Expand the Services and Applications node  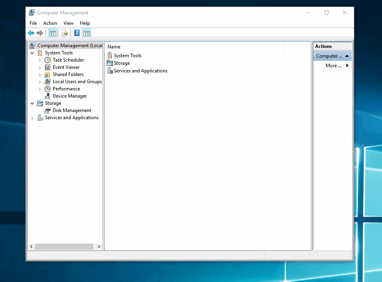[x=32, y=118]
